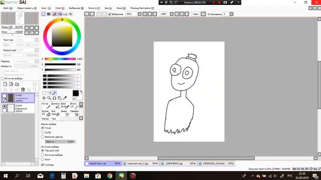Click the Норм normal view button
The height and width of the screenshot is (180, 321).
point(195,14)
